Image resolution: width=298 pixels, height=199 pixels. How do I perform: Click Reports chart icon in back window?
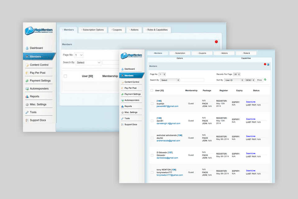[27, 97]
